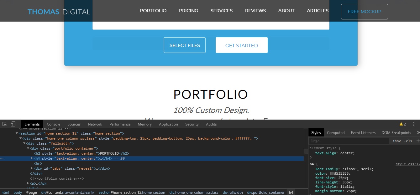Click the warnings count triangle icon
The image size is (420, 195).
[401, 124]
